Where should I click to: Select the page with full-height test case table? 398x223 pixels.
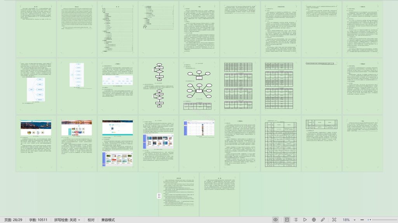click(281, 143)
